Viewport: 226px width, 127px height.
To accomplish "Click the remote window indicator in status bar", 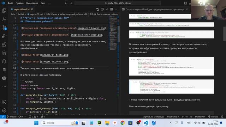I will pos(3,117).
